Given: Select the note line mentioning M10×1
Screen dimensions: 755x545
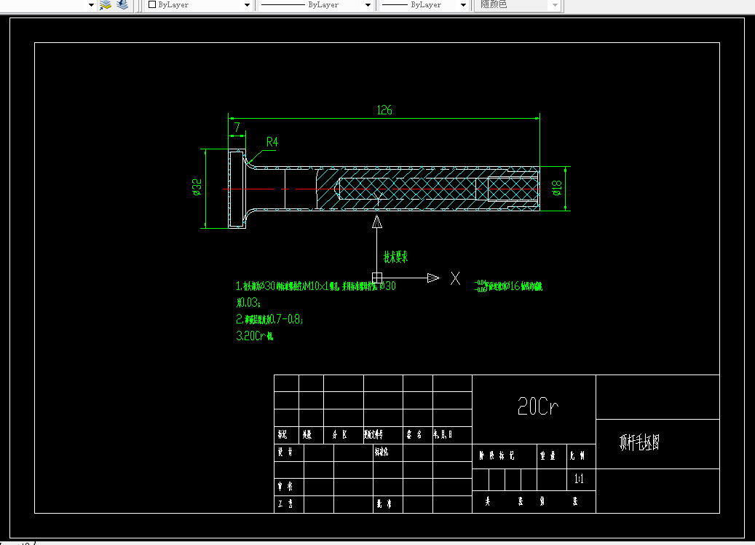Looking at the screenshot, I should click(316, 286).
